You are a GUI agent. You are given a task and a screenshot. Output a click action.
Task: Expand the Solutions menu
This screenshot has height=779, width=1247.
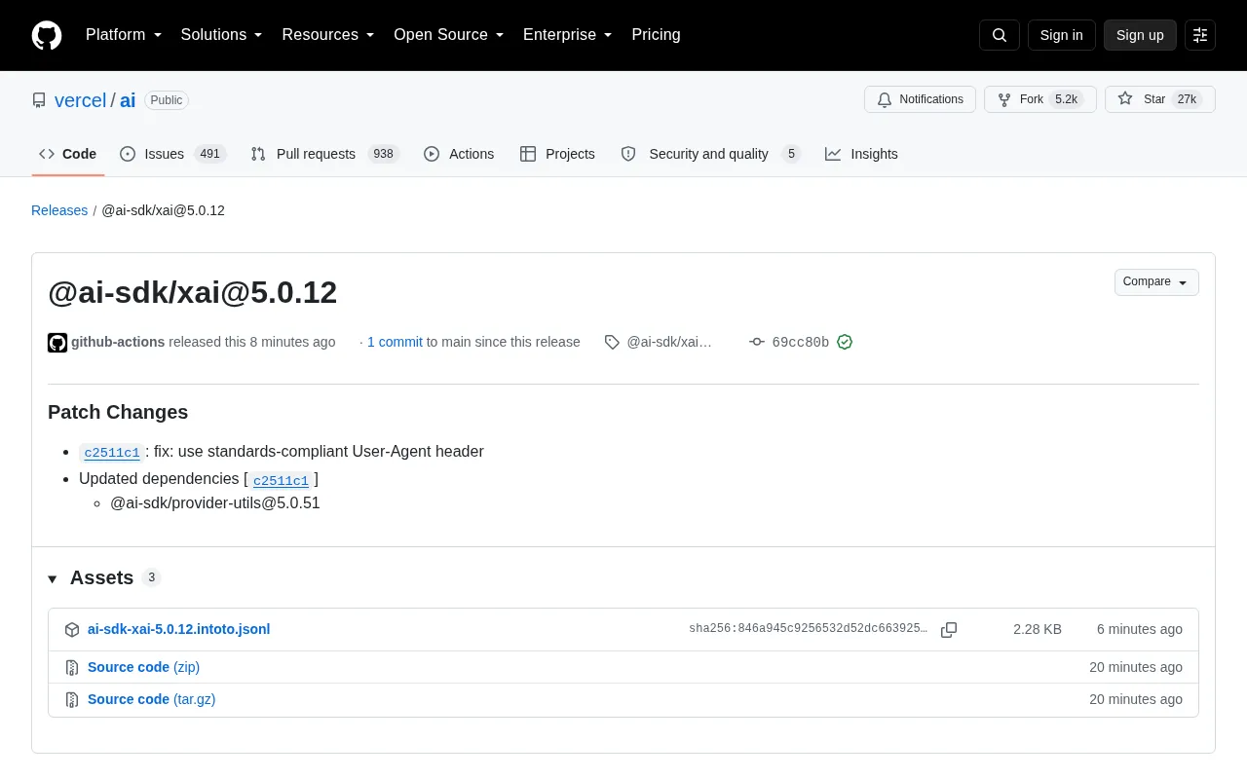click(222, 35)
